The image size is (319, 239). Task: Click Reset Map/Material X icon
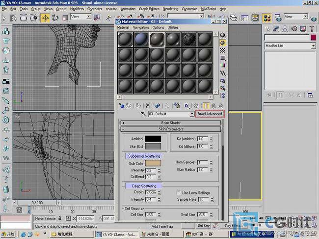point(148,106)
